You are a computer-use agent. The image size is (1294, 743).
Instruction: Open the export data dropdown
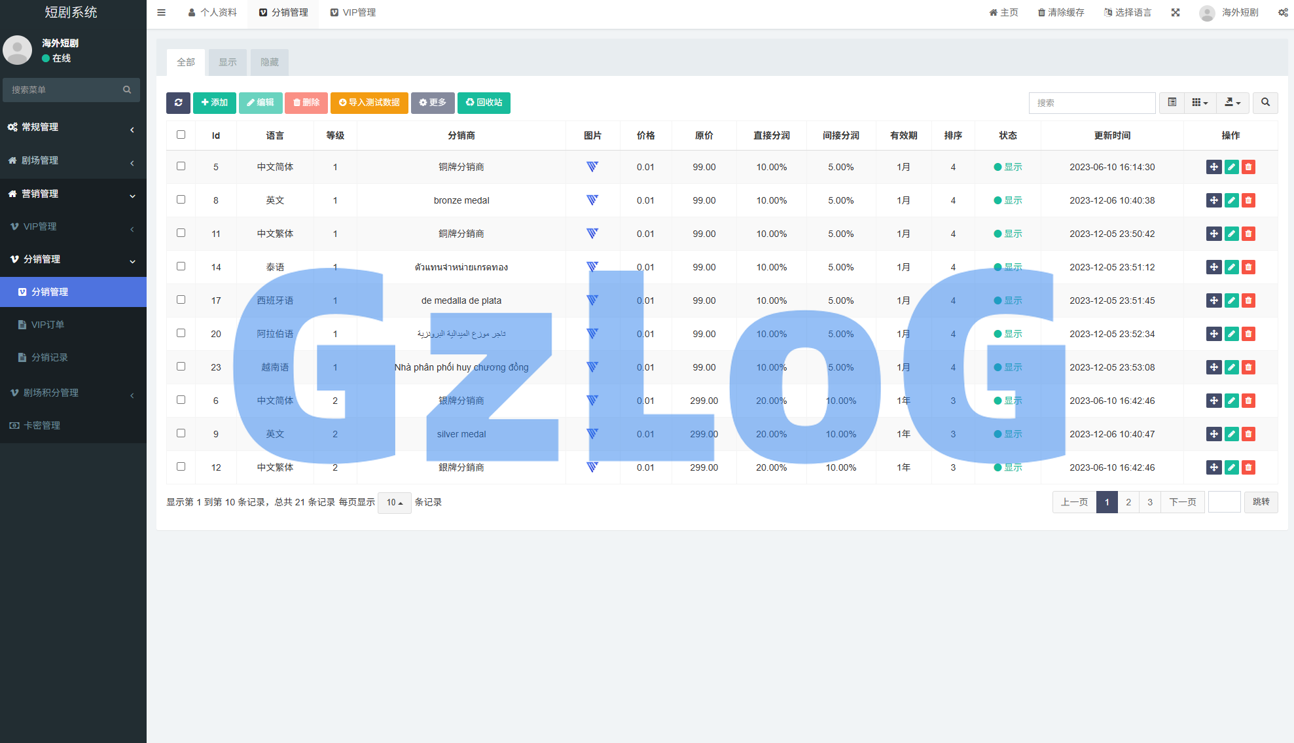(x=1232, y=103)
